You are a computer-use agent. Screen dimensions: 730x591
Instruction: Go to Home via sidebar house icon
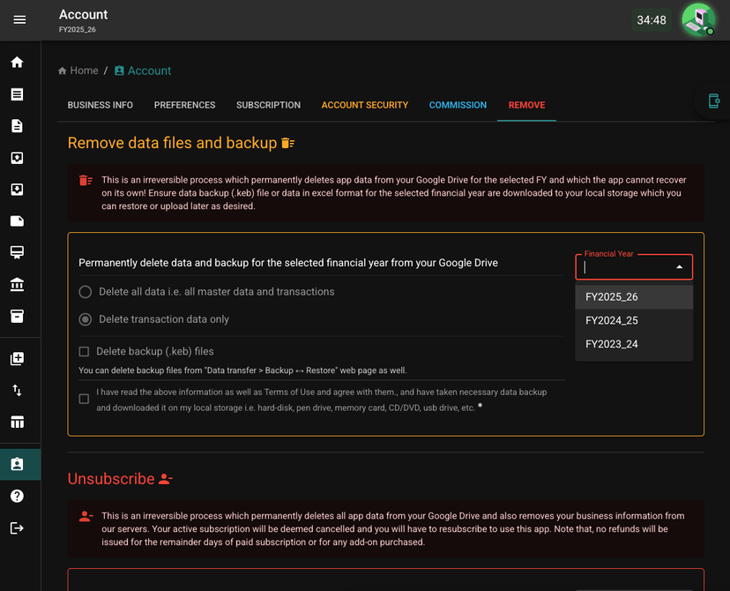click(18, 63)
